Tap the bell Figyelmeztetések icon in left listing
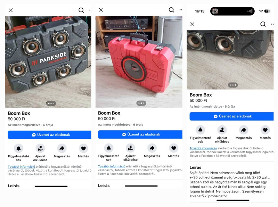This screenshot has width=278, height=207. (19, 148)
